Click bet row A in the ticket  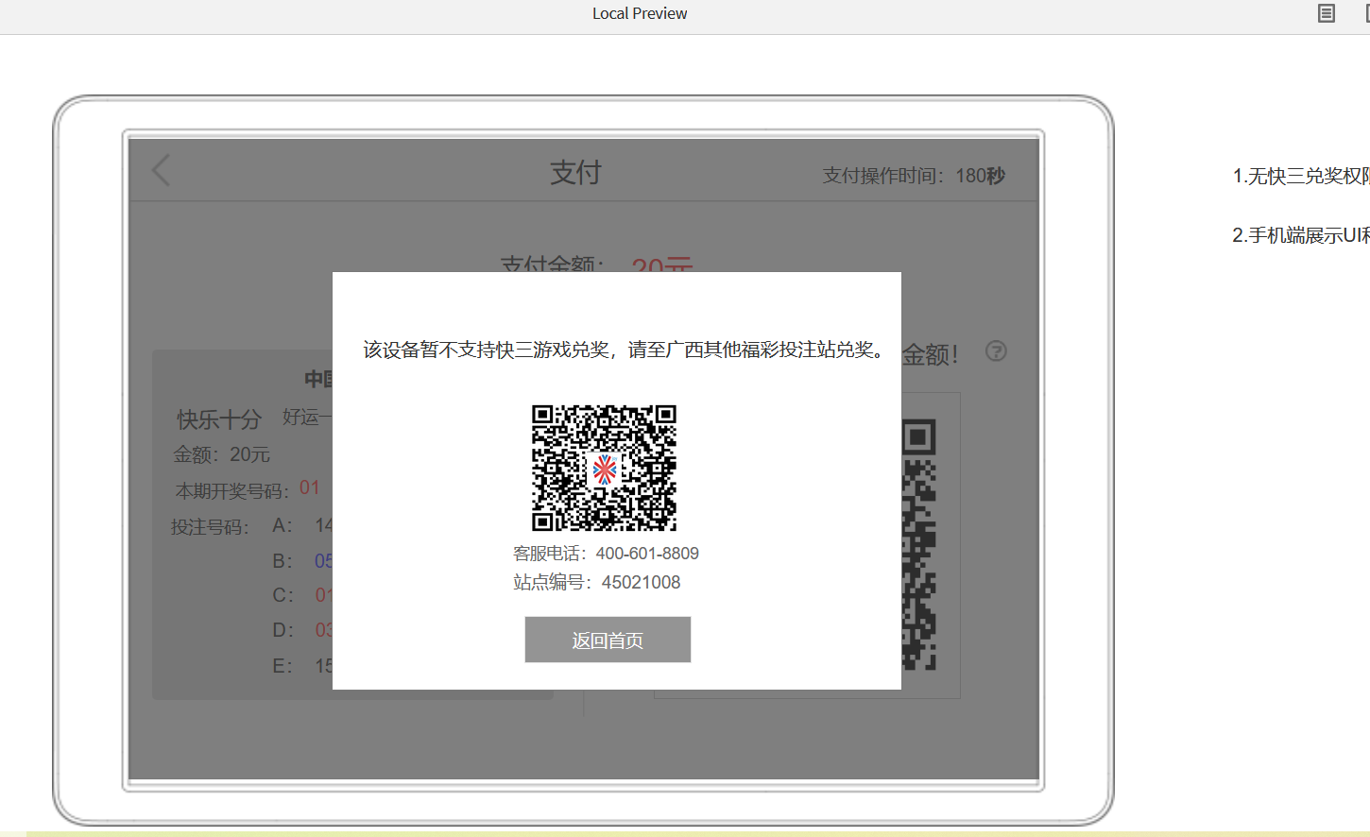[x=302, y=525]
